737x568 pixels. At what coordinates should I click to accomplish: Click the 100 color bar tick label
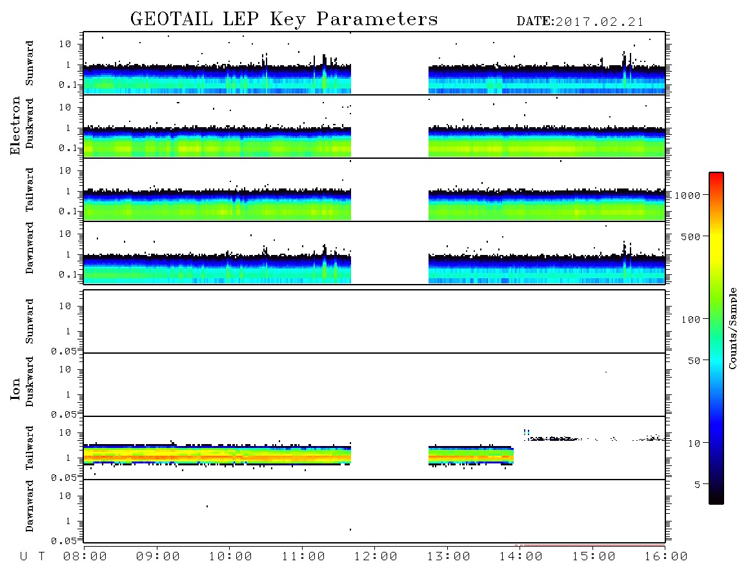(x=691, y=319)
